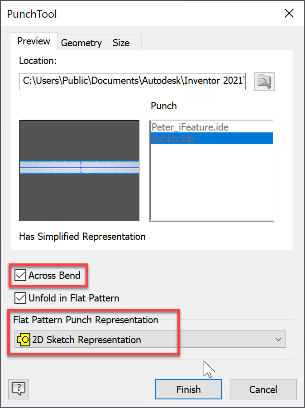
Task: Select the Preview tab
Action: coord(33,41)
